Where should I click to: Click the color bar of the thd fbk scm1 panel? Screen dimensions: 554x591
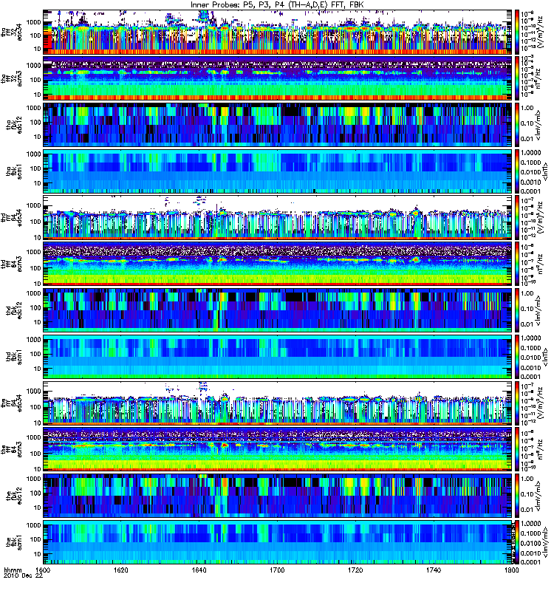click(517, 357)
